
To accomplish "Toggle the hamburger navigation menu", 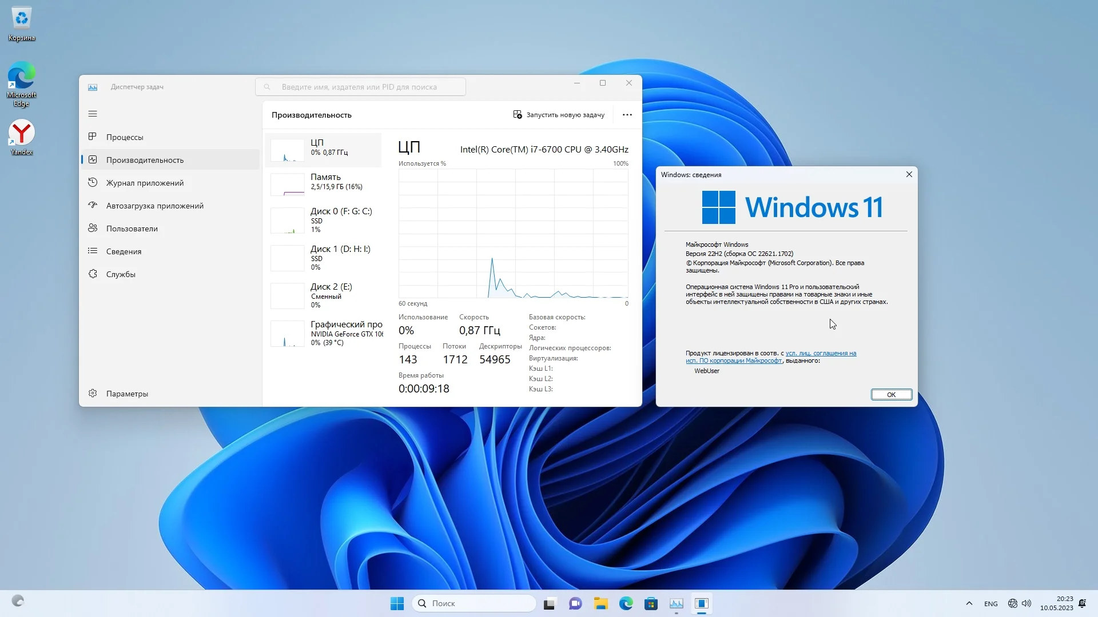I will pos(93,114).
